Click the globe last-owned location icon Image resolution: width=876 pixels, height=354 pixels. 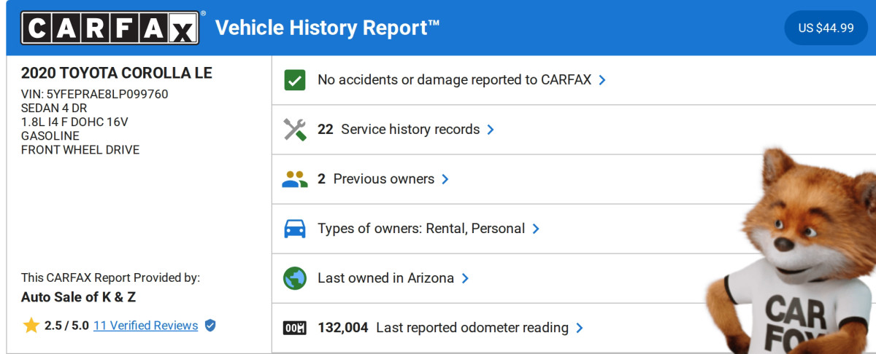[294, 278]
